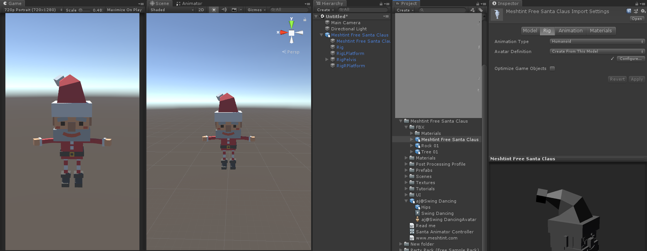Open Project Create dropdown
Image resolution: width=647 pixels, height=251 pixels.
[405, 10]
